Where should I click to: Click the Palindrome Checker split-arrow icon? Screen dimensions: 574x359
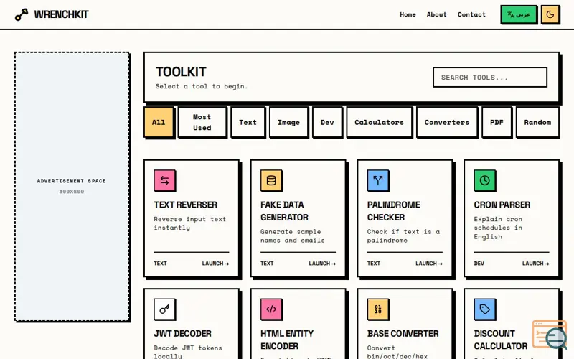378,180
